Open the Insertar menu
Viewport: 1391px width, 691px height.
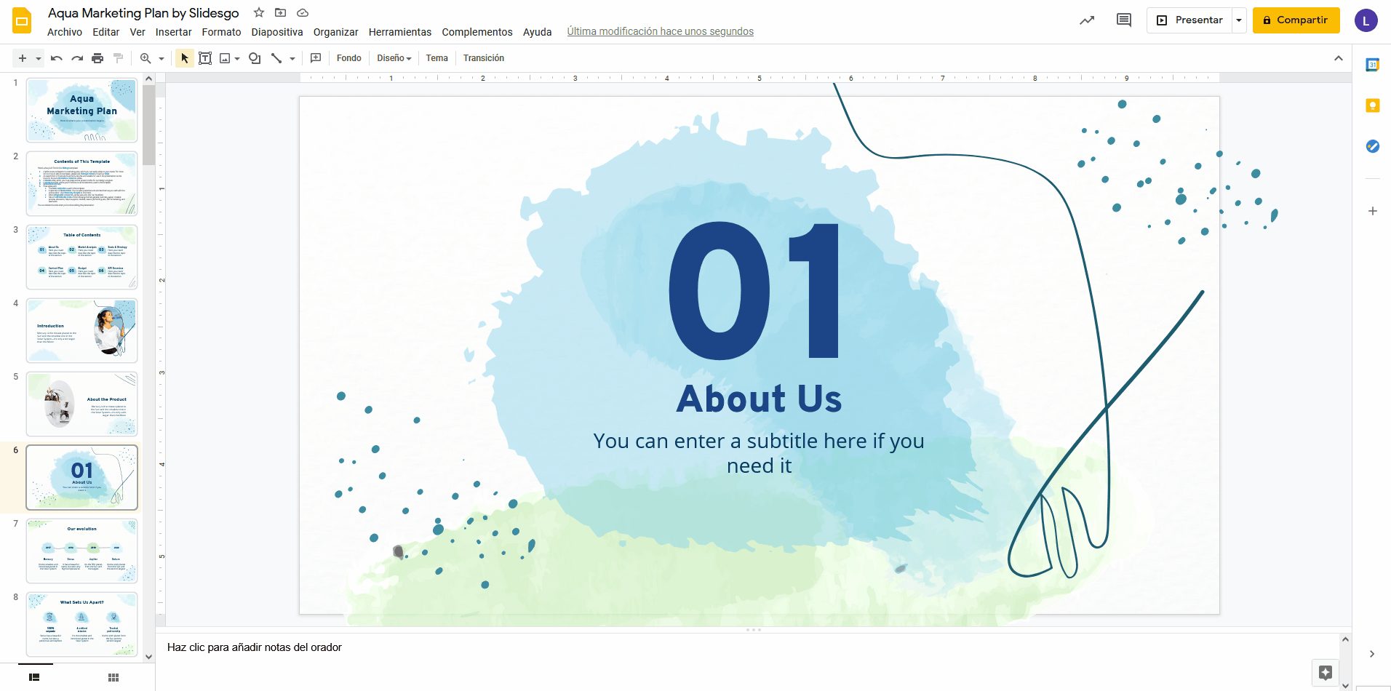[173, 32]
